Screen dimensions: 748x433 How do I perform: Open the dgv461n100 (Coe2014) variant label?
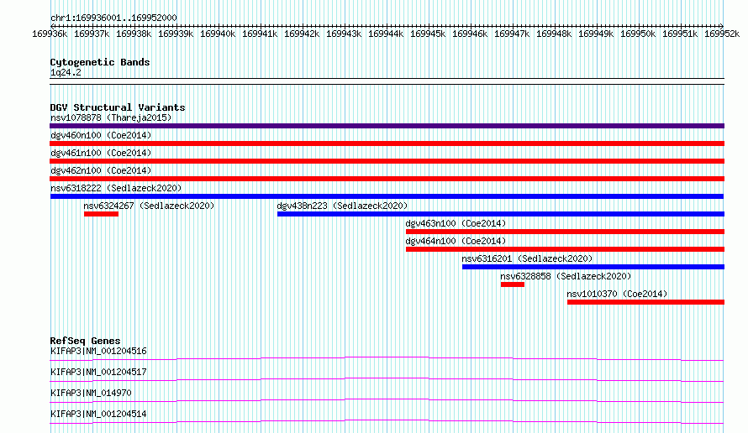point(101,153)
